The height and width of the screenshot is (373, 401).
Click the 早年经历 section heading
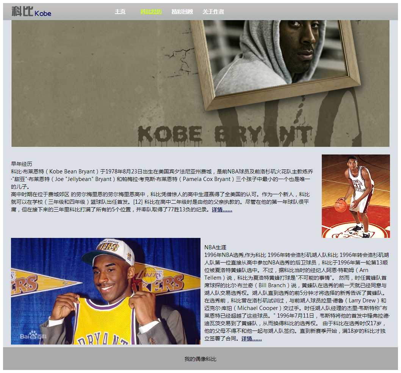(x=22, y=164)
